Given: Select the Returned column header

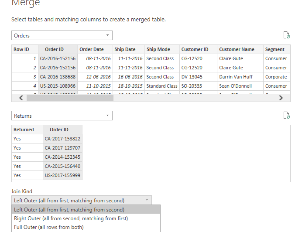Looking at the screenshot, I should click(x=24, y=130).
